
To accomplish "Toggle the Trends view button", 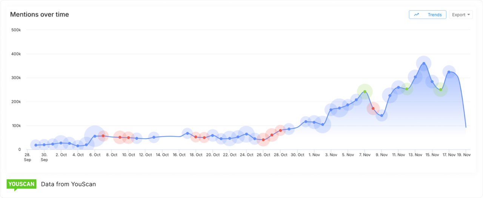I will click(428, 15).
